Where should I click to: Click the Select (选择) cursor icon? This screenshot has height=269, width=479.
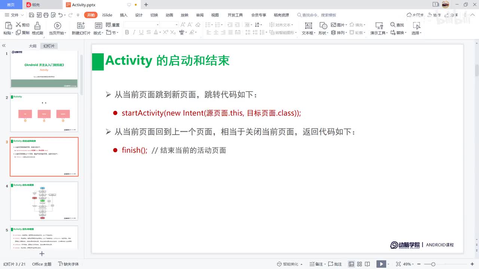click(416, 25)
